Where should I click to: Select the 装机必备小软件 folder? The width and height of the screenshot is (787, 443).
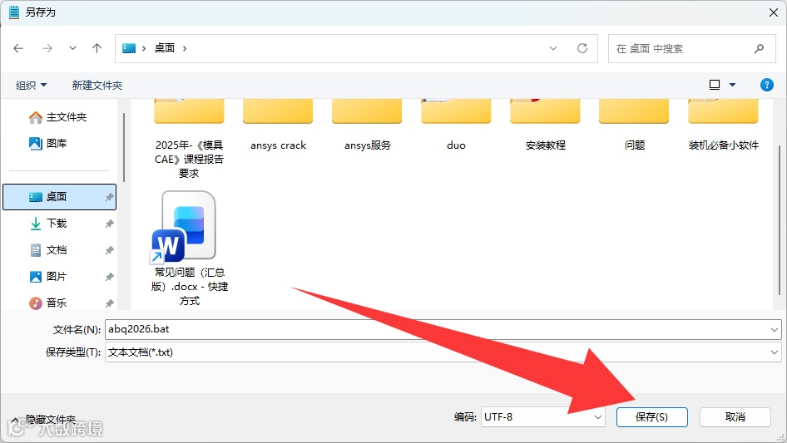tap(723, 126)
